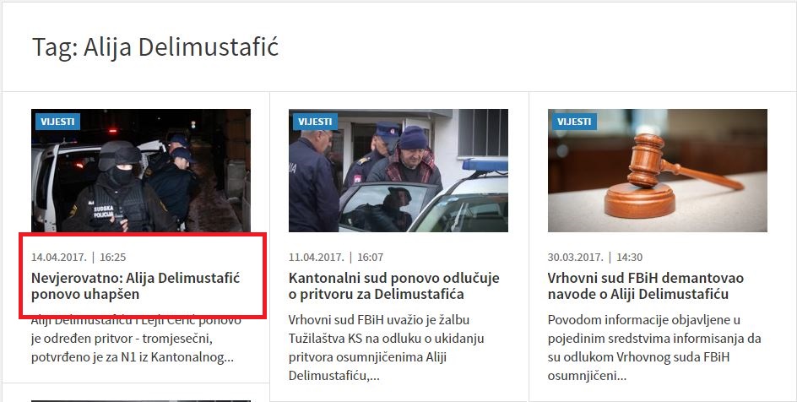
Task: Open headline 'Kantonalni sud ponovo odlučuje o pritvoru'
Action: point(394,286)
